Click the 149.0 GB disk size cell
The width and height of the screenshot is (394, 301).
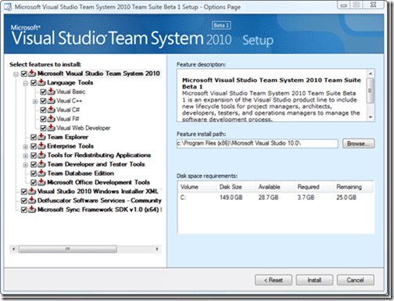point(231,198)
